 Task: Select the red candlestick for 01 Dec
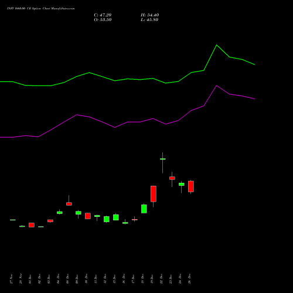32,225
